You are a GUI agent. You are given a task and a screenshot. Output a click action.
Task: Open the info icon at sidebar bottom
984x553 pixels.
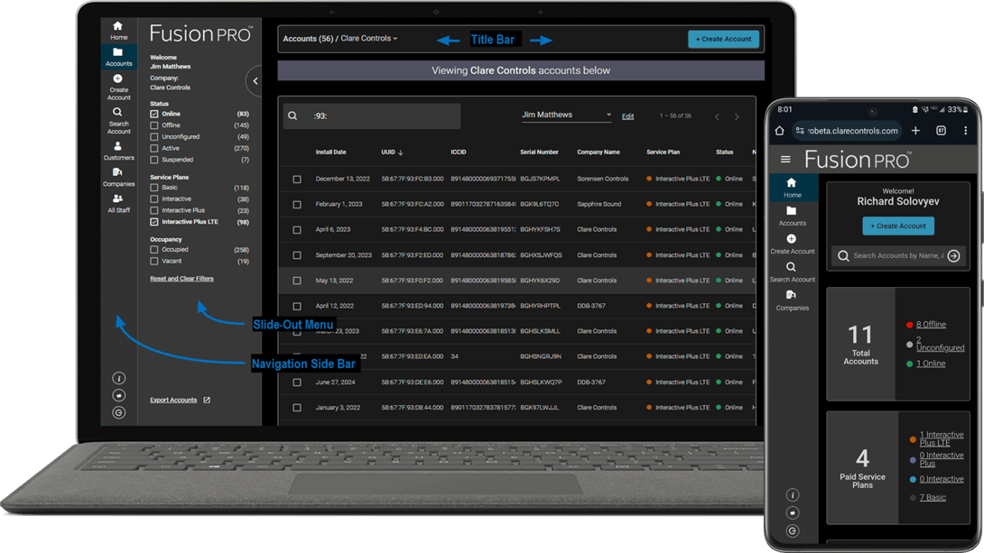[118, 378]
